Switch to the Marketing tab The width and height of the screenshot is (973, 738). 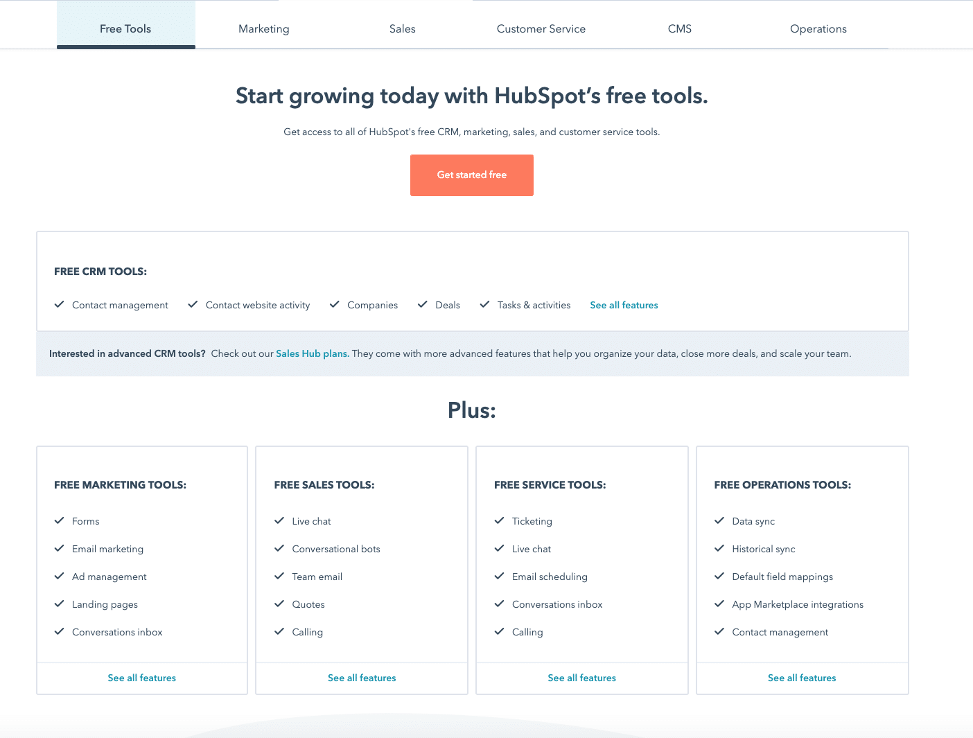click(x=264, y=28)
